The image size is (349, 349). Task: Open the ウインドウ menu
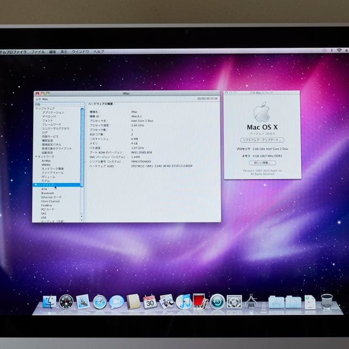(80, 52)
